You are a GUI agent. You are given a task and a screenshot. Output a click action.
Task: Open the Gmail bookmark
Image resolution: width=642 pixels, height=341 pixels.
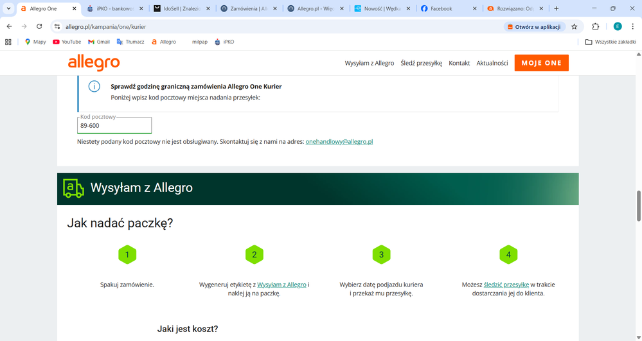(x=99, y=42)
